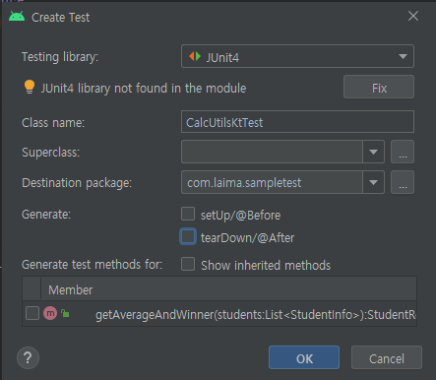Enable the tearDown/@After checkbox
Screen dimensions: 436x380
188,236
